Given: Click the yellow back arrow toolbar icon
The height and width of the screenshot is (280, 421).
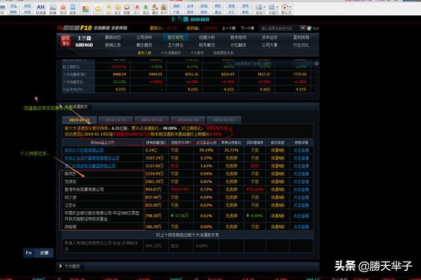Looking at the screenshot, I should tap(98, 9).
